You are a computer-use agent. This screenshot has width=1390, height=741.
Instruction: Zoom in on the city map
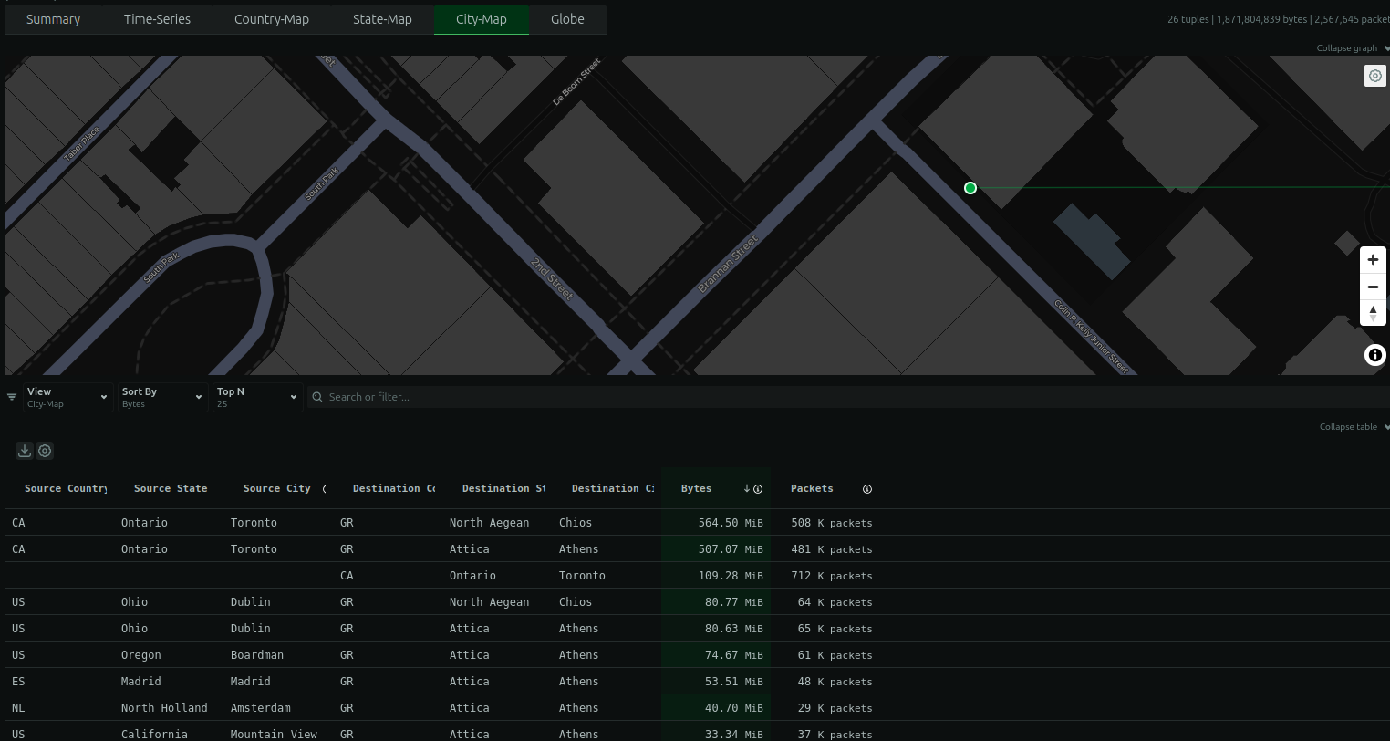coord(1373,260)
